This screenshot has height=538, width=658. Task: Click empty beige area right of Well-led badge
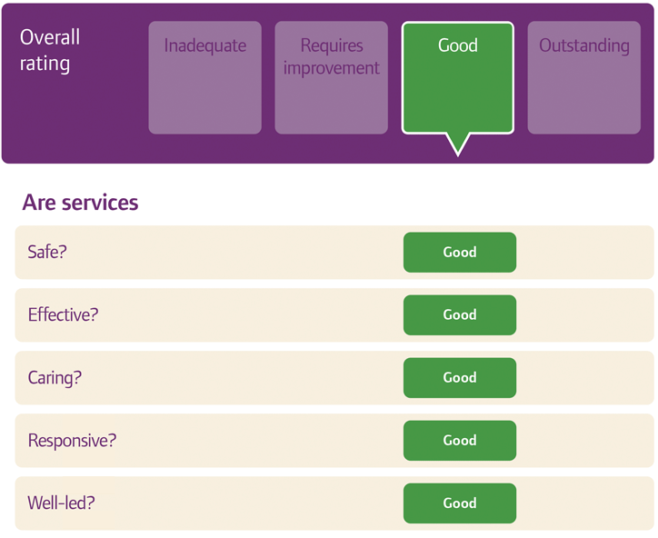coord(582,503)
